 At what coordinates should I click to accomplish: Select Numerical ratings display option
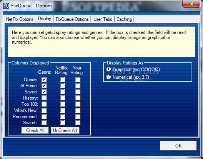pyautogui.click(x=108, y=77)
